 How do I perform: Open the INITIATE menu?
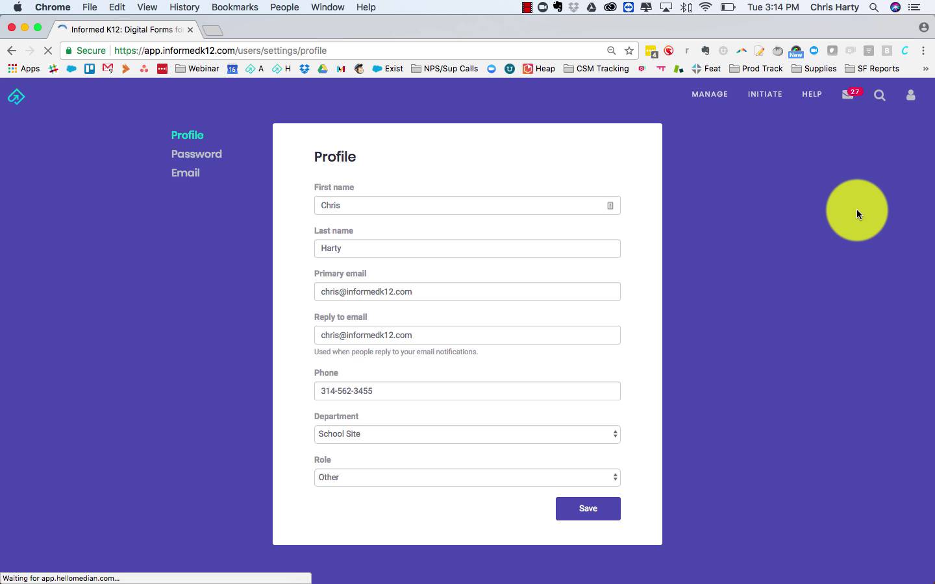764,95
